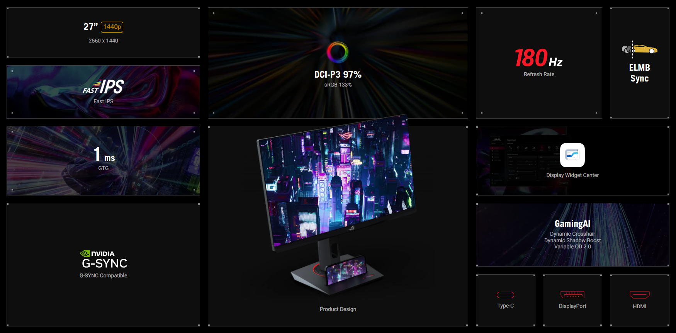Click the Dynamic Crosshair text
Image resolution: width=676 pixels, height=333 pixels.
(x=572, y=234)
